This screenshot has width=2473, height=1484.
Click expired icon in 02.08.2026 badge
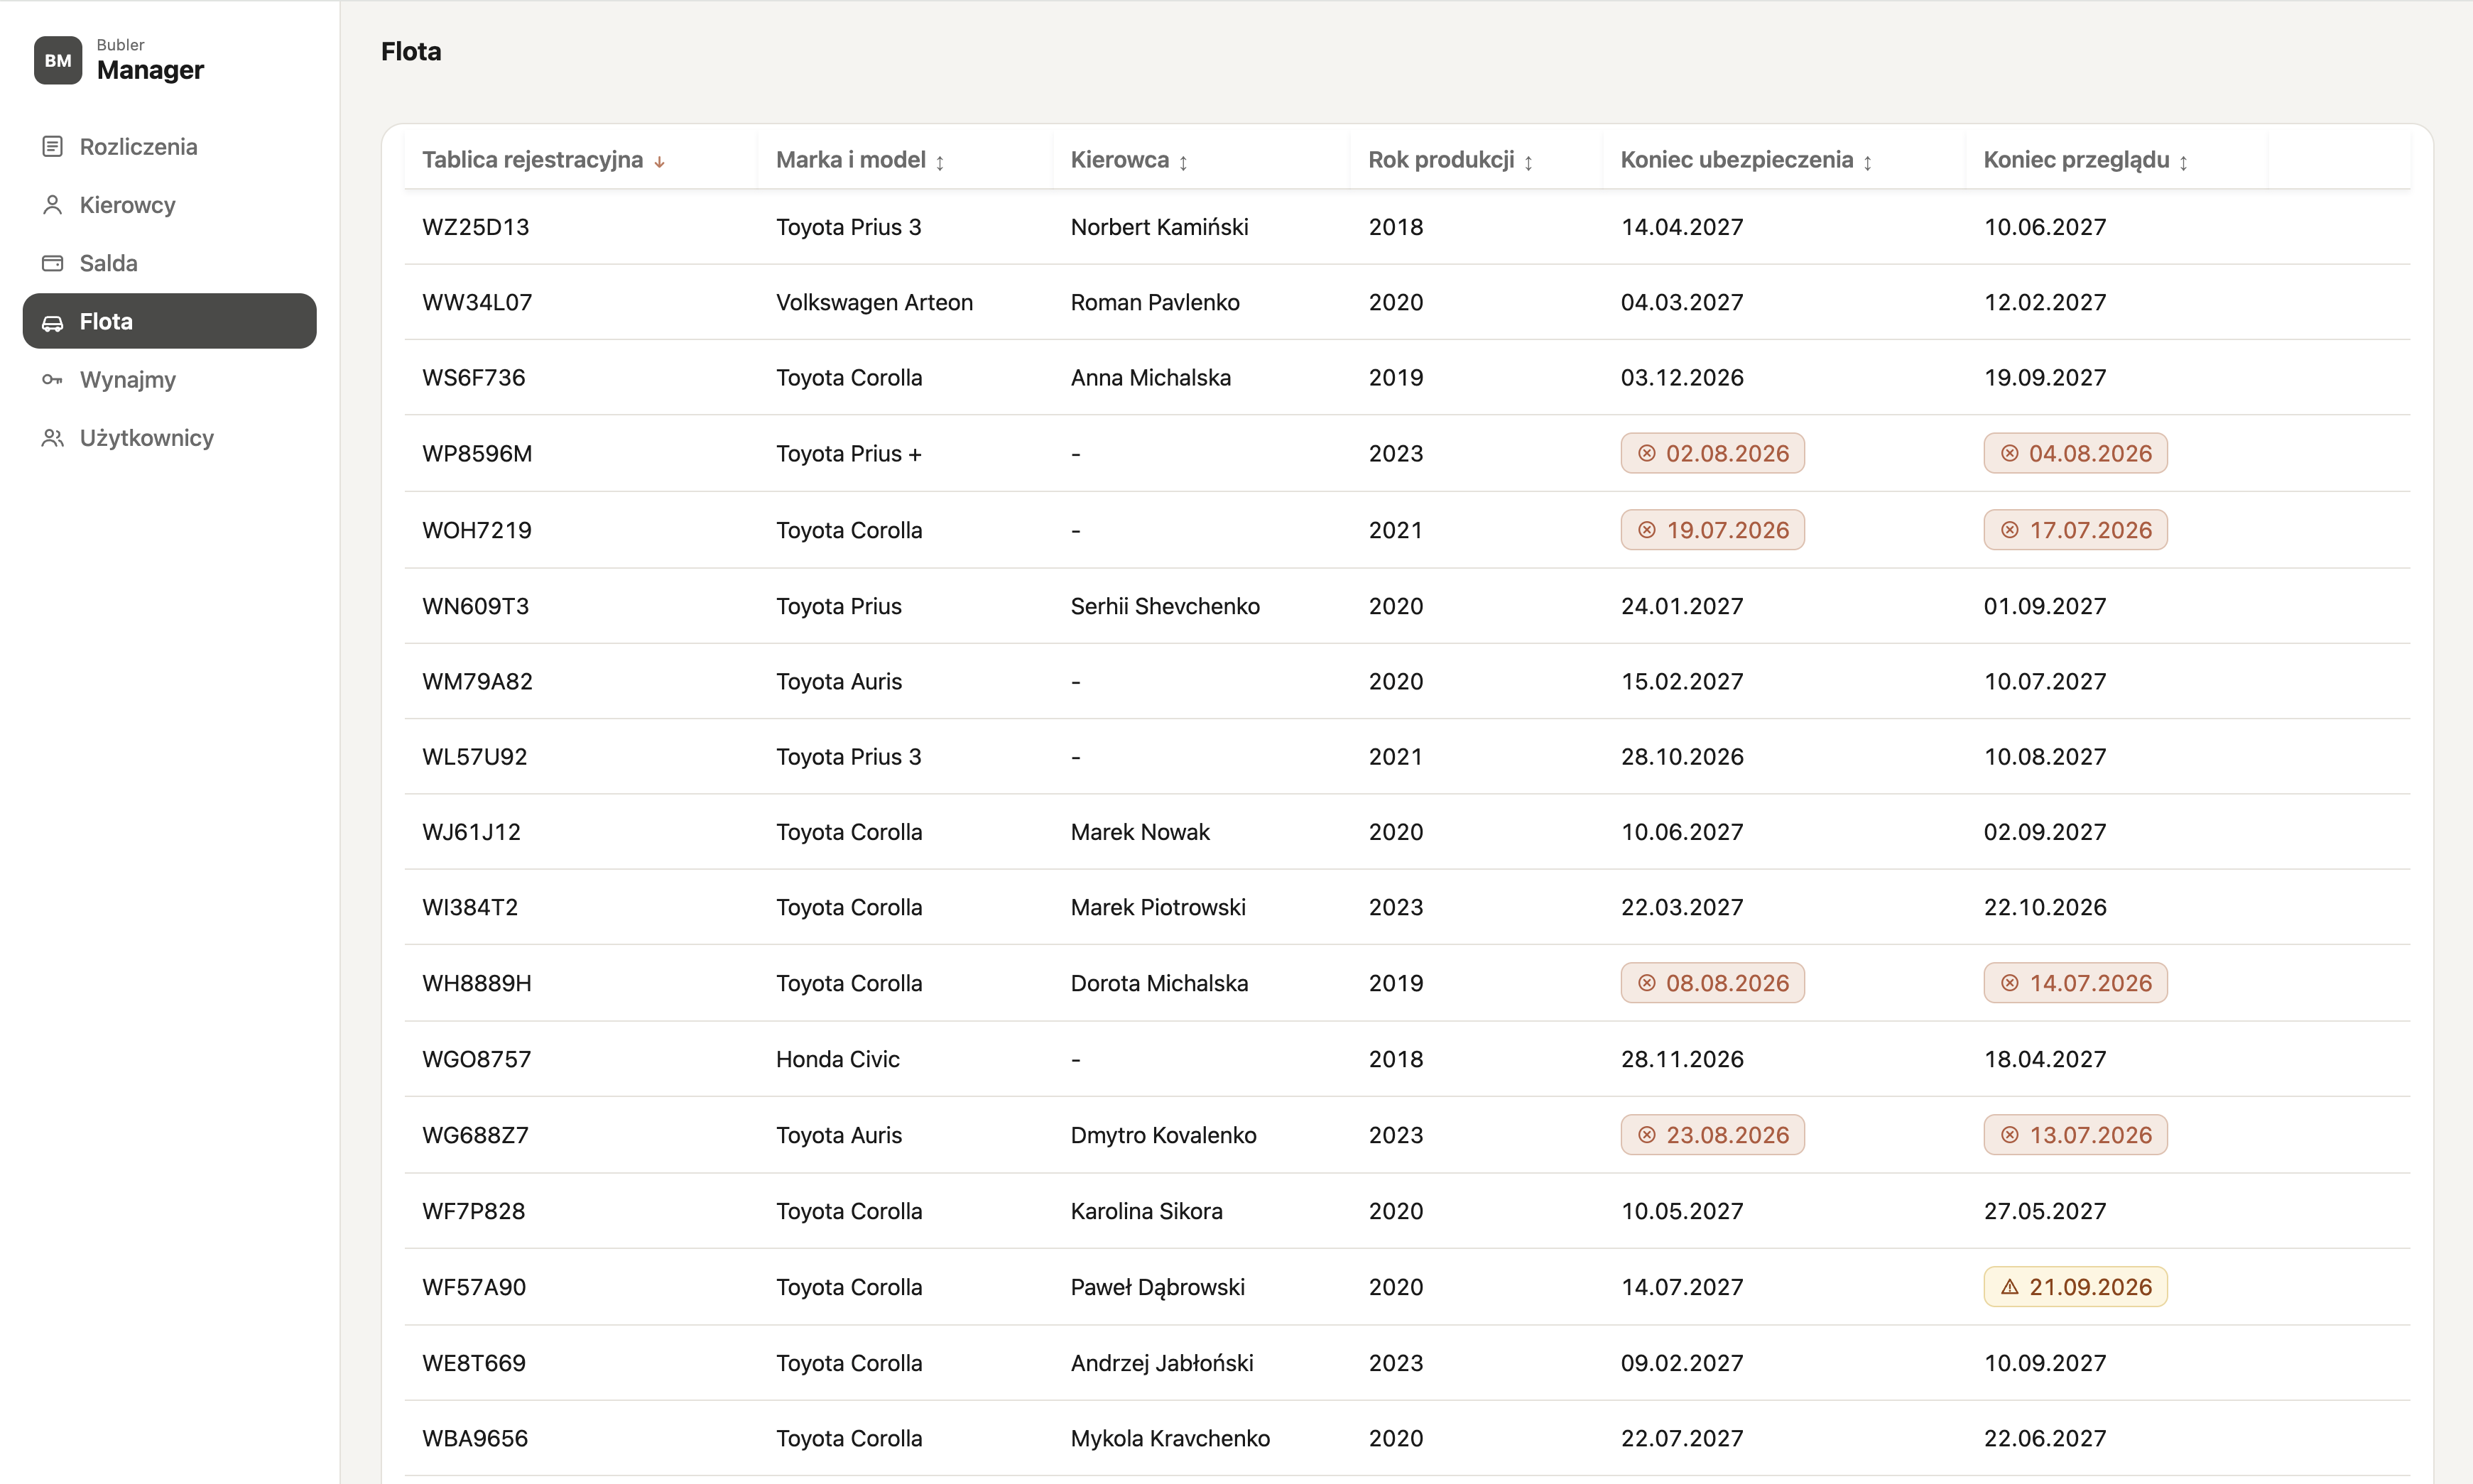click(x=1647, y=454)
